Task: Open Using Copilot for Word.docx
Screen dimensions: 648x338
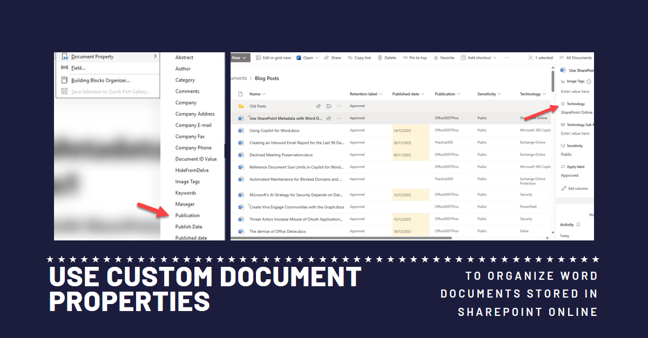Action: [x=273, y=130]
